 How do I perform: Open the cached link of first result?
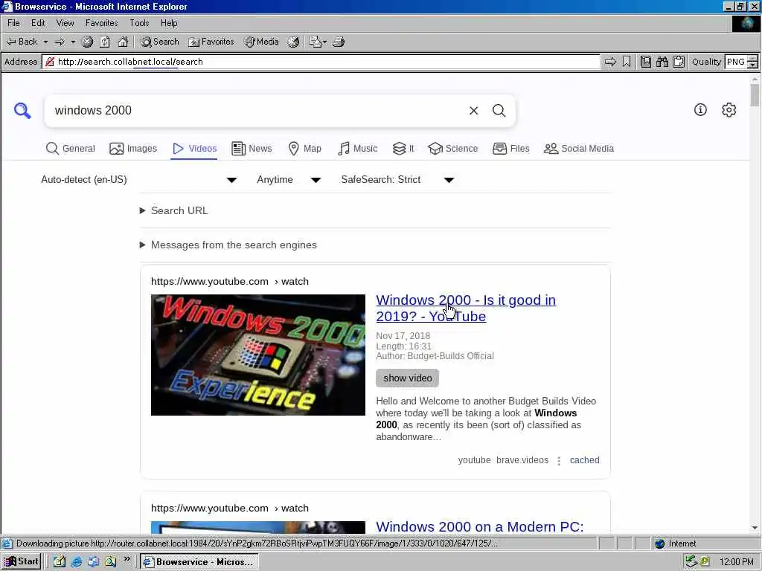[585, 460]
